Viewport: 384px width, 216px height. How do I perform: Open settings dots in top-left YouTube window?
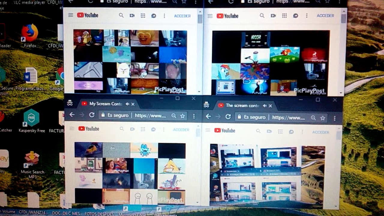164,16
